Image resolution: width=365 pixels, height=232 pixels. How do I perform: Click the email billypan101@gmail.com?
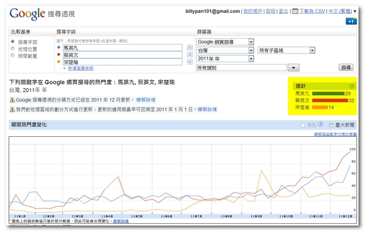click(213, 11)
